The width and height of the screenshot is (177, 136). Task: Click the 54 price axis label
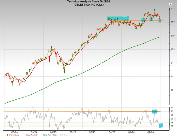(172, 77)
